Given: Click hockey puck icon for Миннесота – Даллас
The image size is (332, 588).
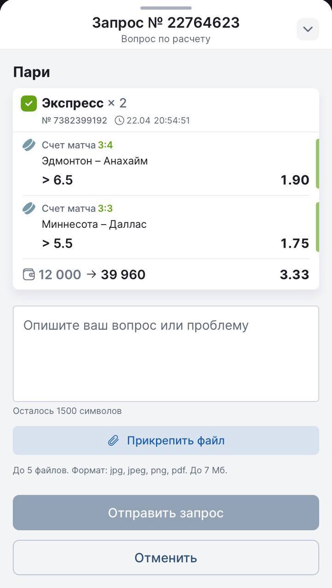Looking at the screenshot, I should pos(29,209).
